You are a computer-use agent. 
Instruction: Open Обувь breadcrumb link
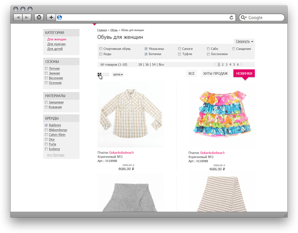(114, 30)
